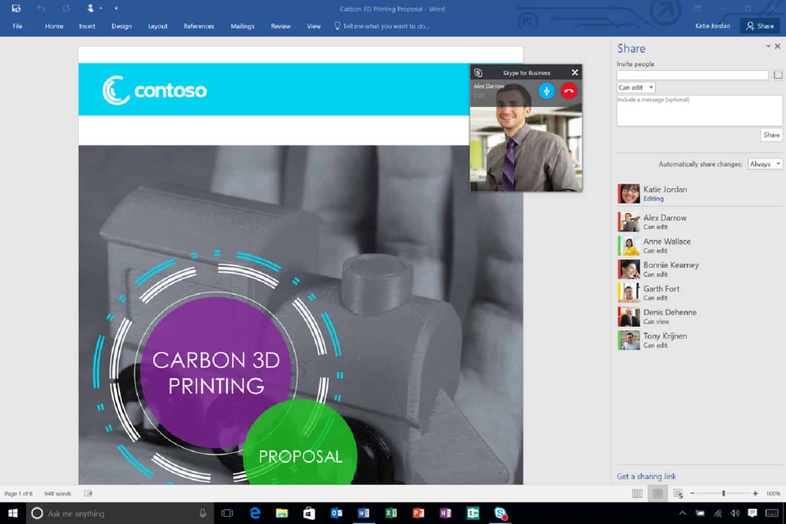The height and width of the screenshot is (524, 786).
Task: Switch to the Mailings ribbon tab
Action: pyautogui.click(x=242, y=26)
